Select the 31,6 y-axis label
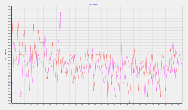188x110 pixels. 9,36
